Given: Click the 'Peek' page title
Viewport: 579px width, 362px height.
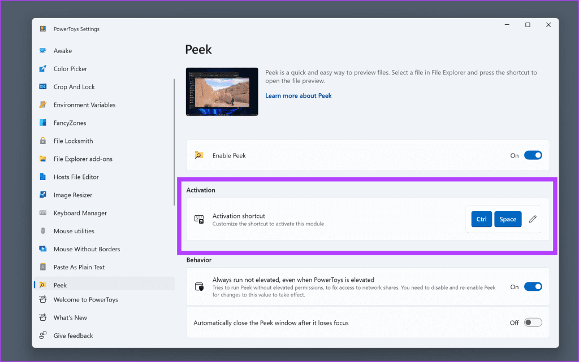Looking at the screenshot, I should tap(198, 49).
